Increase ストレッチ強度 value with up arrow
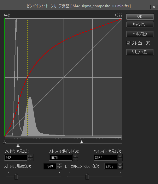The height and width of the screenshot is (184, 158). click(x=60, y=165)
